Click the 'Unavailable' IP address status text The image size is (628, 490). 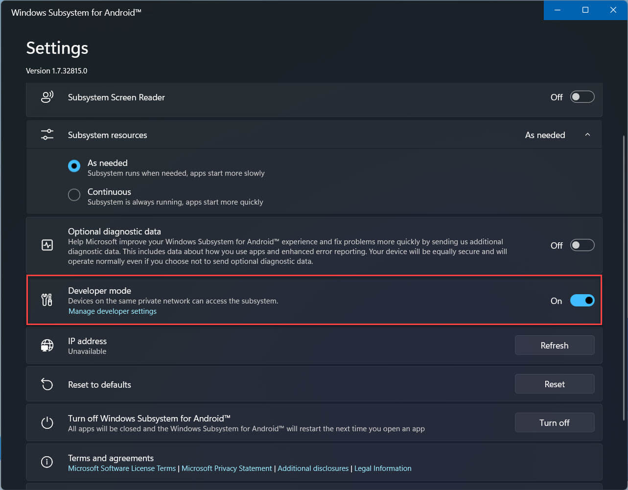pyautogui.click(x=87, y=351)
